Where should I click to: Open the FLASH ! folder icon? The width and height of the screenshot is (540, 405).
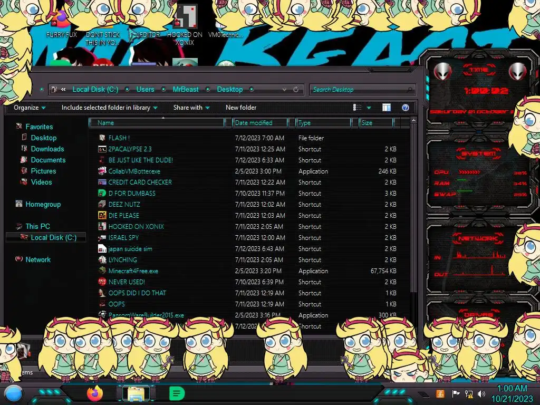point(102,138)
